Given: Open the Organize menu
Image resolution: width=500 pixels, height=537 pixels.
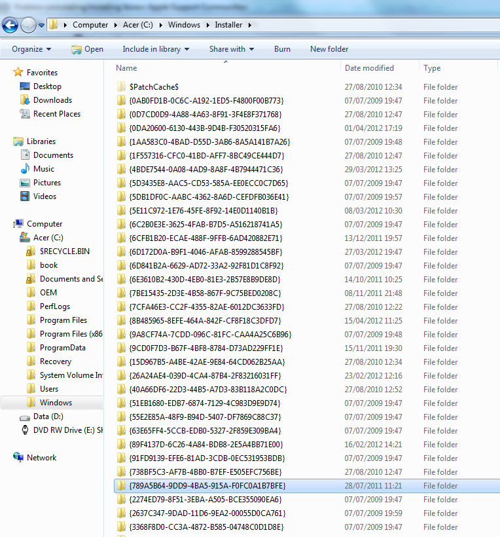Looking at the screenshot, I should click(31, 49).
